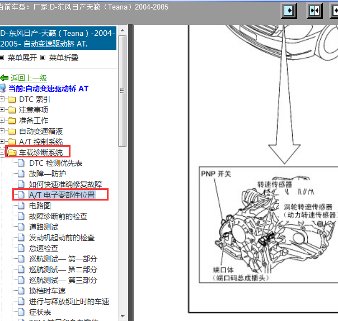Select the 自动变速箱液 folder label
Image resolution: width=338 pixels, height=321 pixels.
coord(41,131)
